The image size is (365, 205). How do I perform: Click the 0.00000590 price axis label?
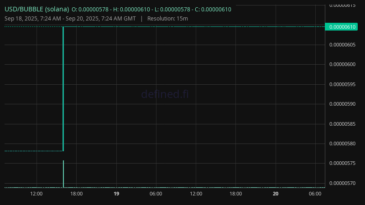pos(343,104)
